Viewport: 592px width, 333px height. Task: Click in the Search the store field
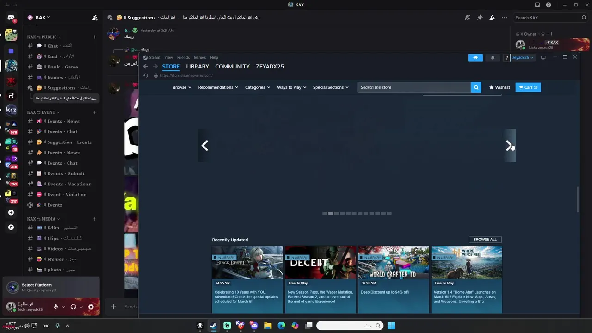414,87
